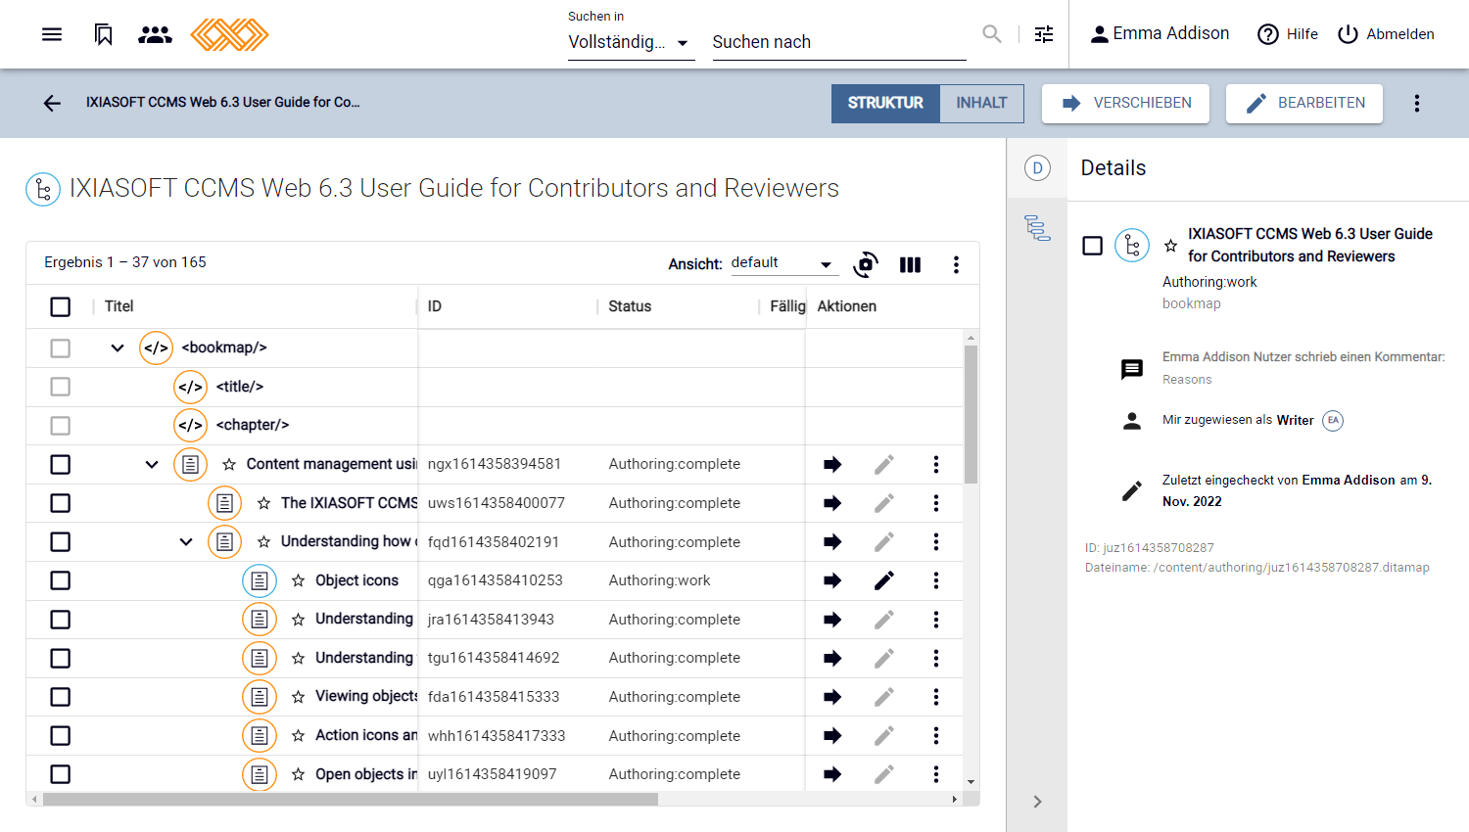Click the EA user avatar badge
The image size is (1469, 832).
coord(1333,421)
